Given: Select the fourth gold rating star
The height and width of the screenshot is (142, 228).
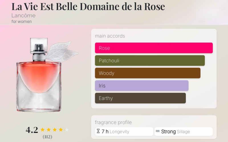Looking at the screenshot, I should coord(61,130).
